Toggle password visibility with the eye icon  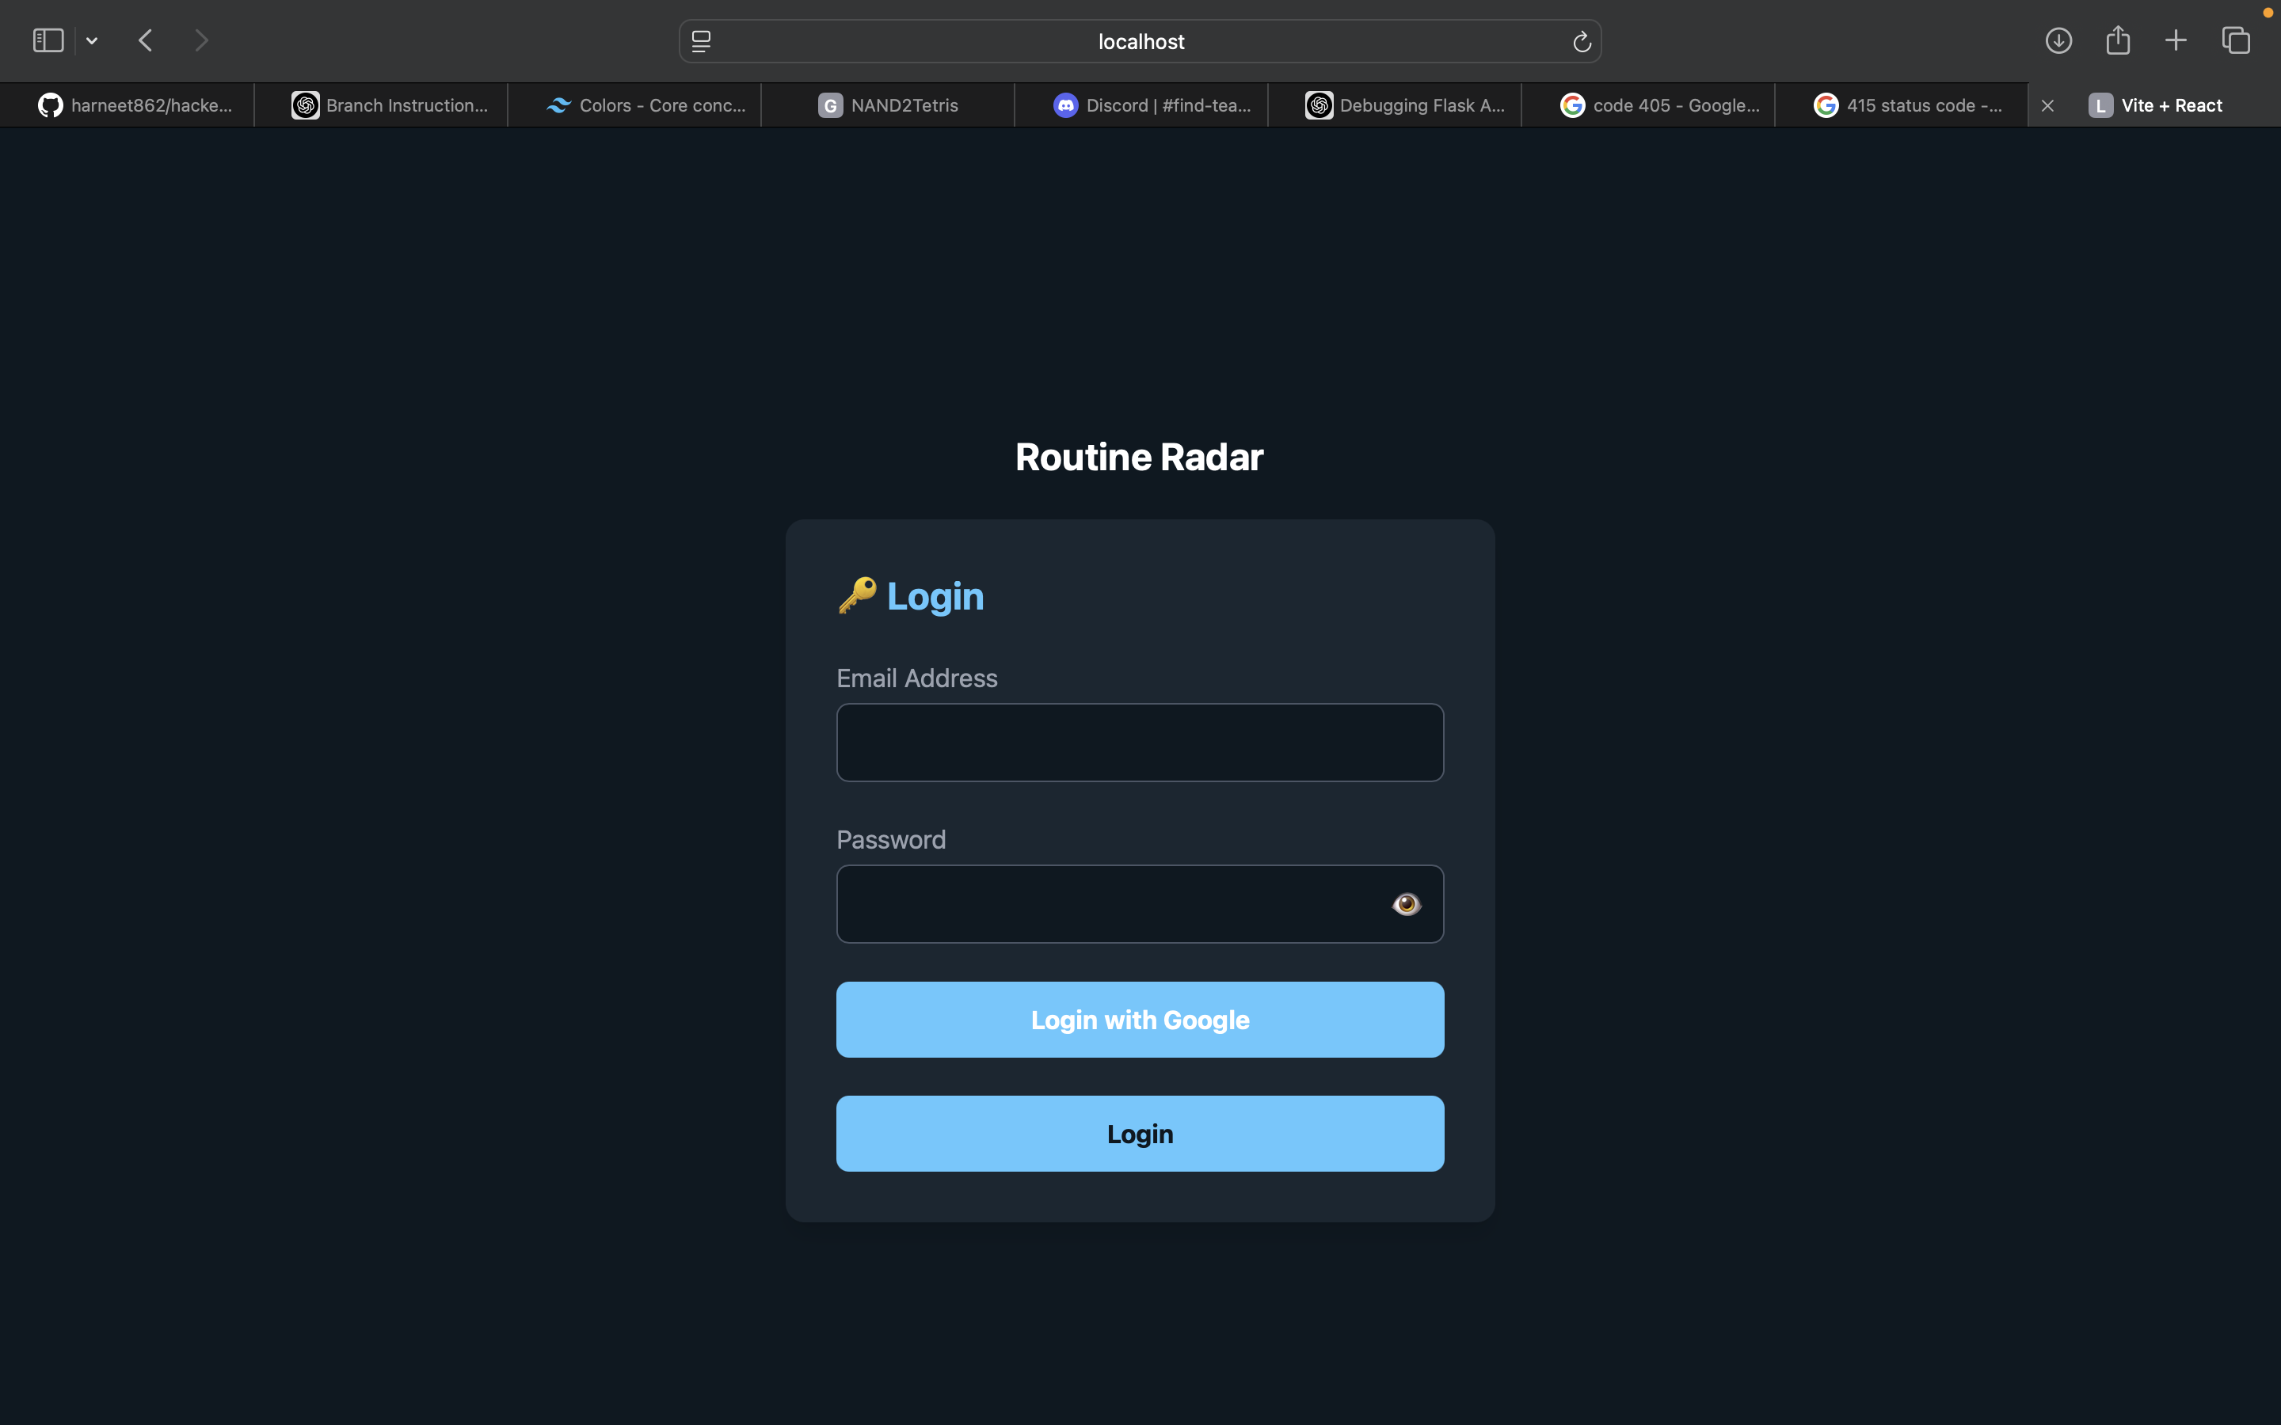[1407, 904]
